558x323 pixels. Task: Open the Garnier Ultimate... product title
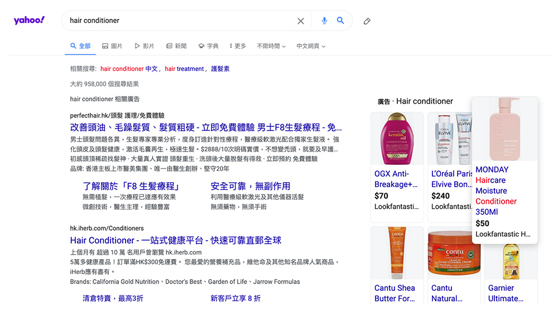tap(506, 293)
